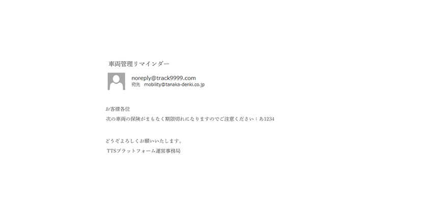Click the track9999.com domain in sender address
The width and height of the screenshot is (440, 220).
pos(176,78)
